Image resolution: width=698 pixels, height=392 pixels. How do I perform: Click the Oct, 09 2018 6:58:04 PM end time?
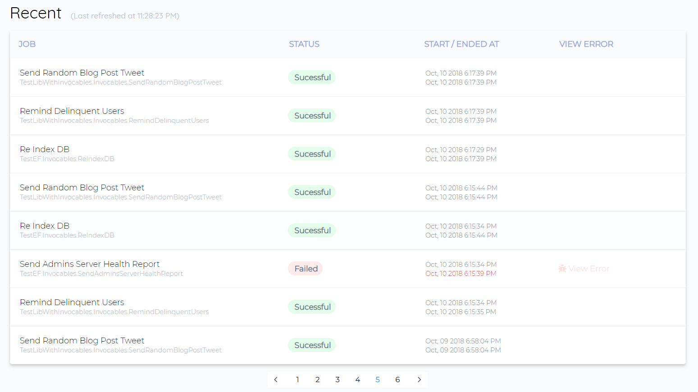(x=463, y=350)
